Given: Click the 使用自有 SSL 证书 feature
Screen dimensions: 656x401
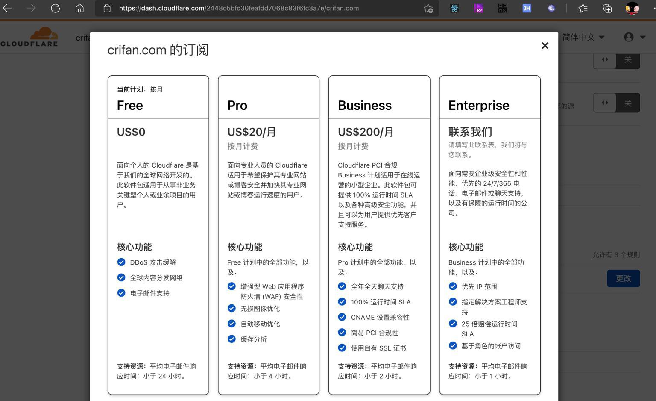Looking at the screenshot, I should (x=378, y=348).
